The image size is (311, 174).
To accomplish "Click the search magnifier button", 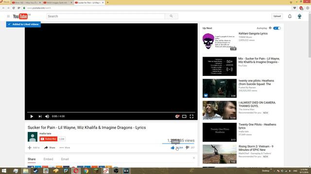I will click(x=171, y=16).
